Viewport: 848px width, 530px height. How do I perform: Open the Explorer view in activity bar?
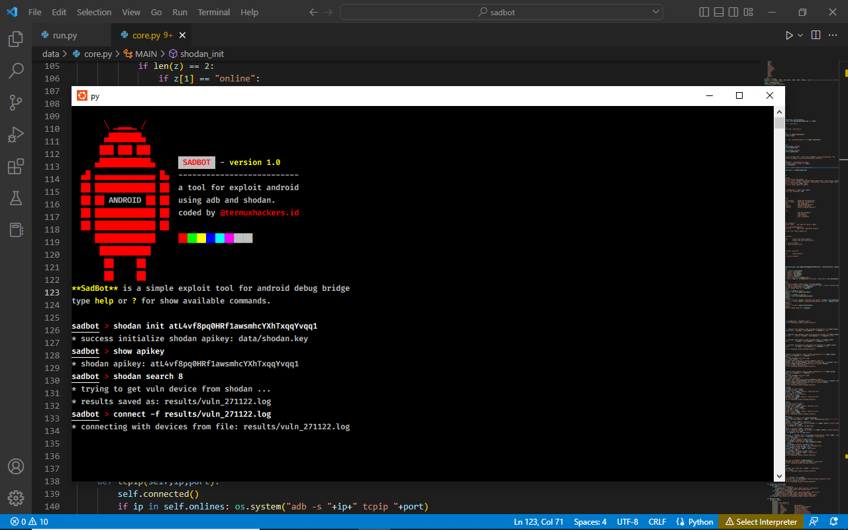click(16, 39)
